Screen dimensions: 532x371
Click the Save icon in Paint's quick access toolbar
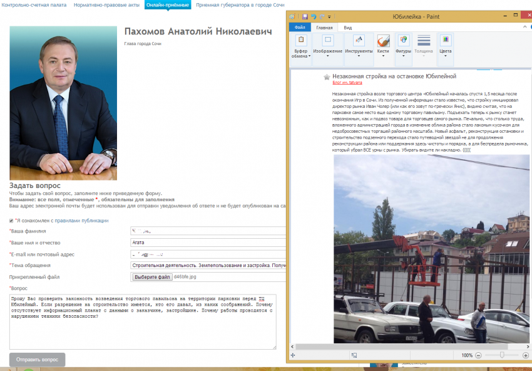coord(305,16)
